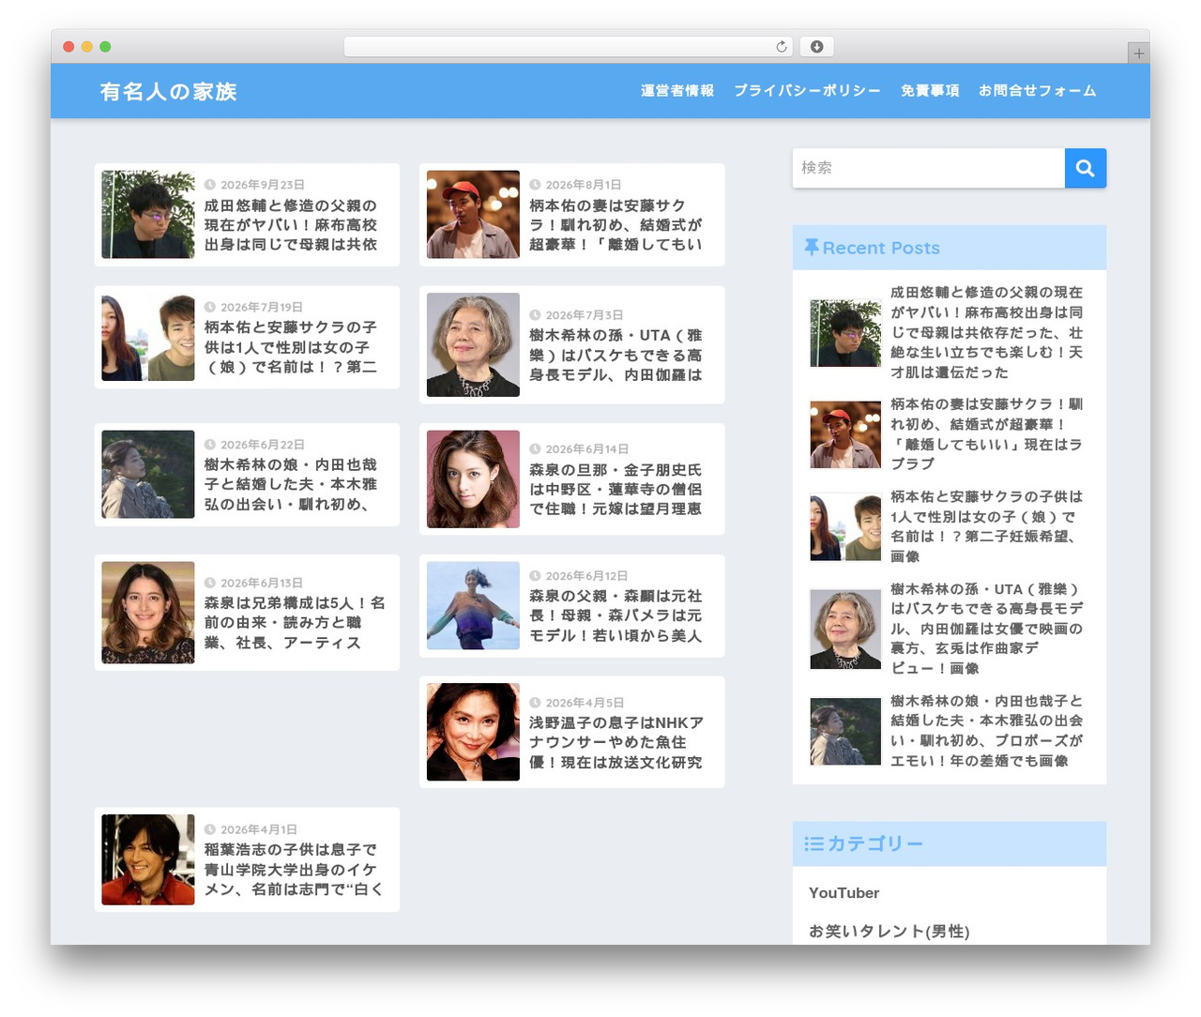This screenshot has width=1201, height=1017.
Task: Open the 2026年6月13日 森泉は兄弟構成 article thumbnail
Action: (148, 613)
